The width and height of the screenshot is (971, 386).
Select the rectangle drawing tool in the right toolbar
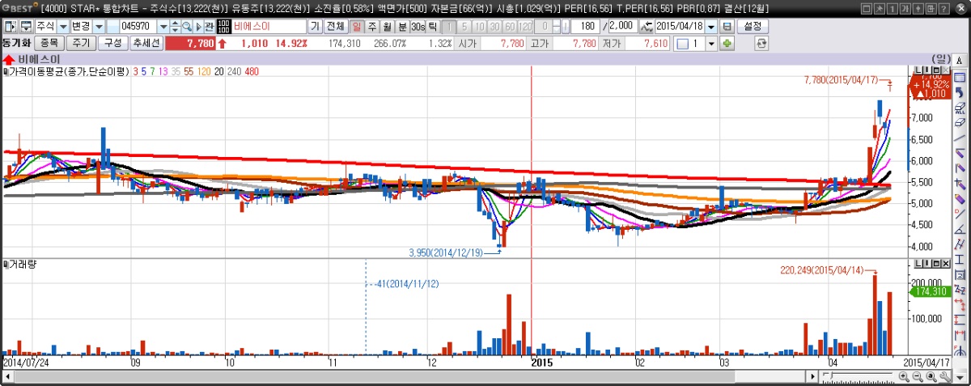coord(960,78)
